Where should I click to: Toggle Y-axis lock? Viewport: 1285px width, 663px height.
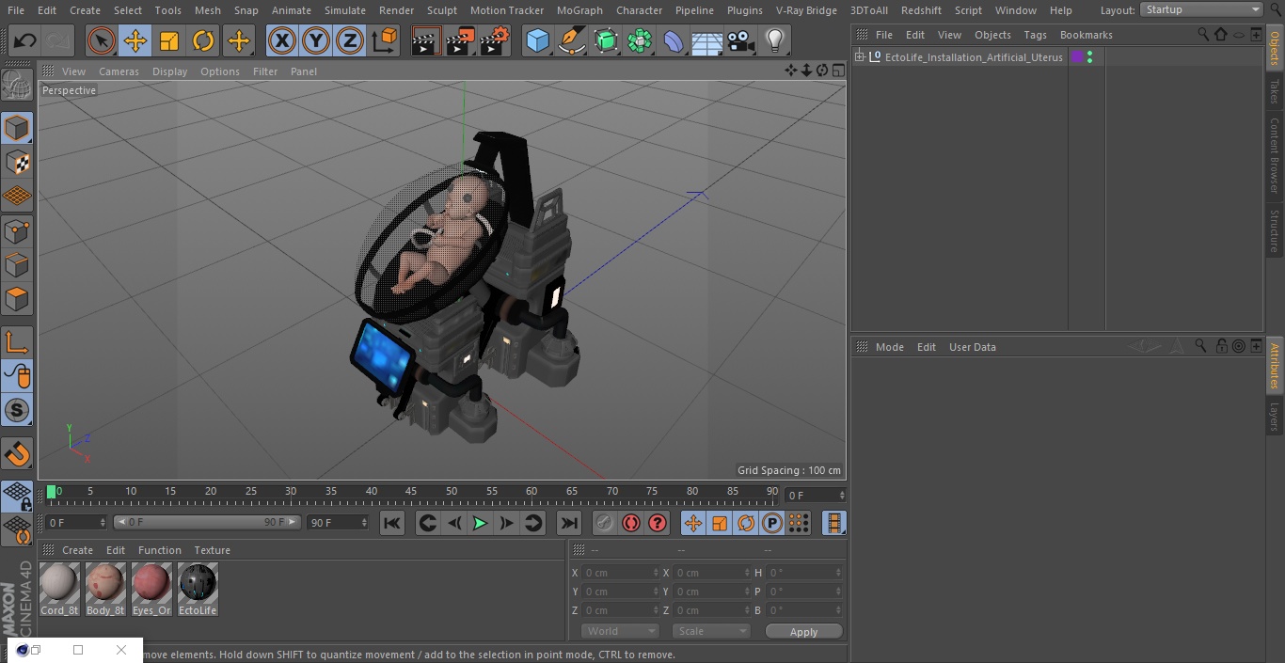316,40
